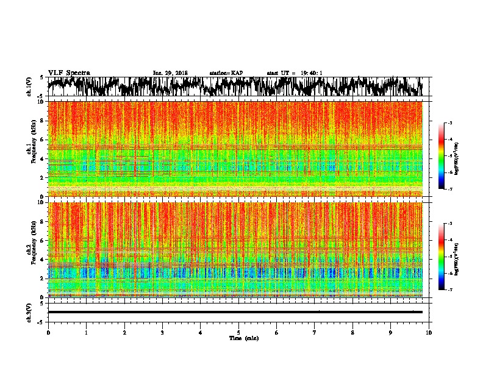
Task: Click time axis tick label "4"
Action: pyautogui.click(x=201, y=333)
